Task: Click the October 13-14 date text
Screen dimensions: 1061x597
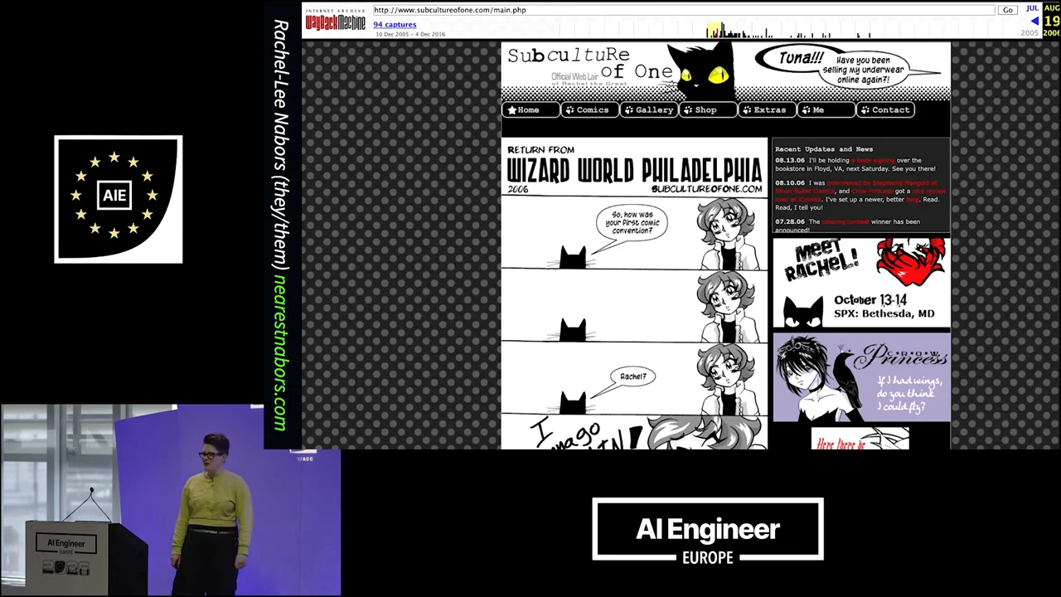Action: click(x=870, y=300)
